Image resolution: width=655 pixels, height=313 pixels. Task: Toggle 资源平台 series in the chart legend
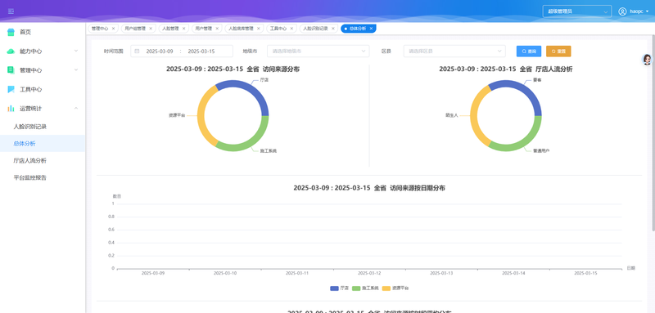[395, 288]
